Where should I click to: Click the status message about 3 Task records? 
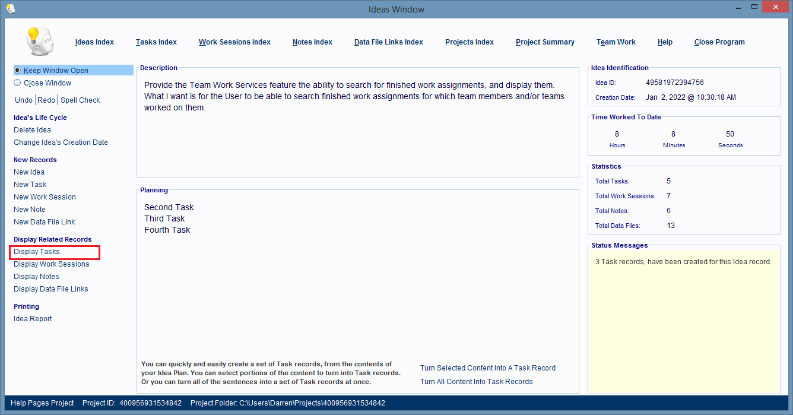click(x=683, y=262)
